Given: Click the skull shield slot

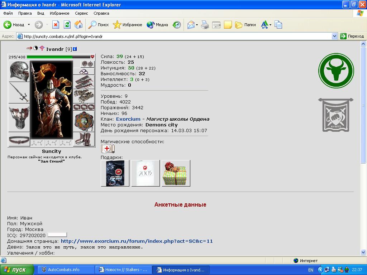Looking at the screenshot, I should point(84,121).
